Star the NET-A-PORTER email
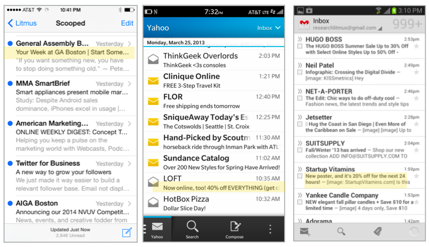This screenshot has width=429, height=247. point(416,98)
